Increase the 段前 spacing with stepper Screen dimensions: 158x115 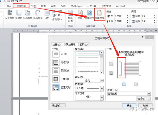[x=155, y=15]
